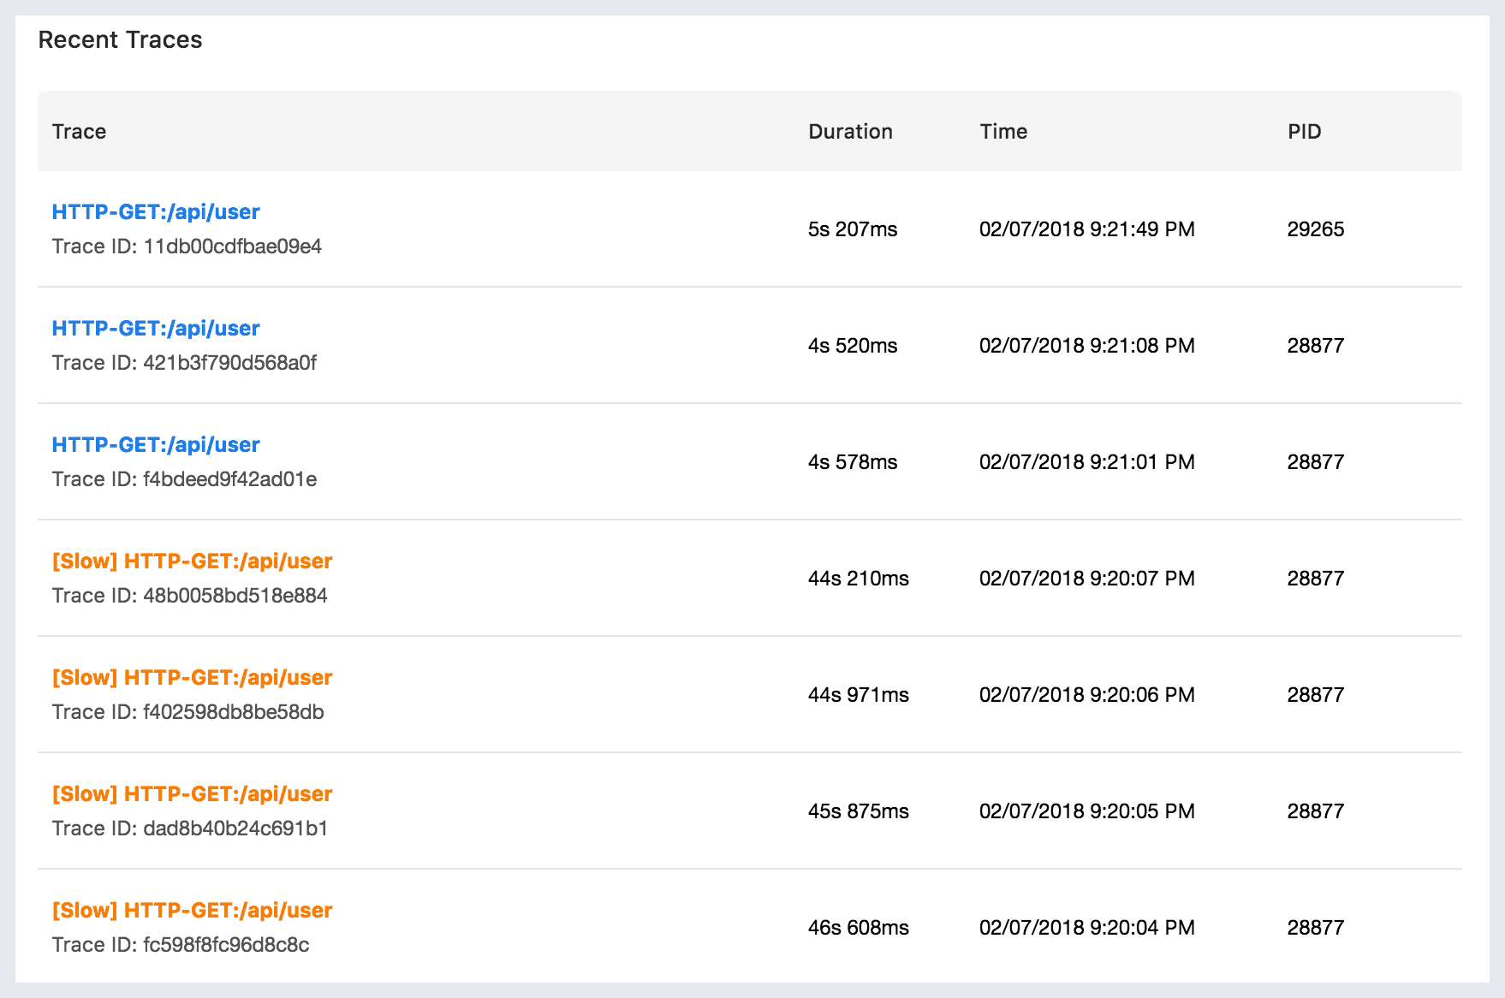
Task: Click PID 28877 in the 46s 608ms row
Action: [1316, 928]
